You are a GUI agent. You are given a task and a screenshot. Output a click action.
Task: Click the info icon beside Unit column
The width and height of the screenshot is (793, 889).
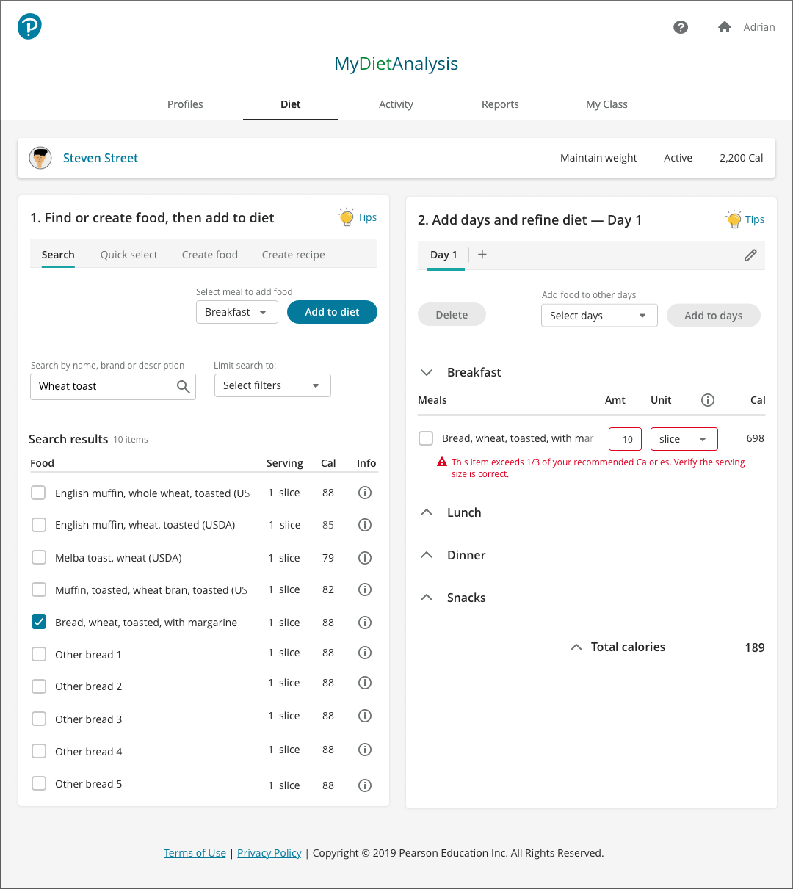point(707,400)
